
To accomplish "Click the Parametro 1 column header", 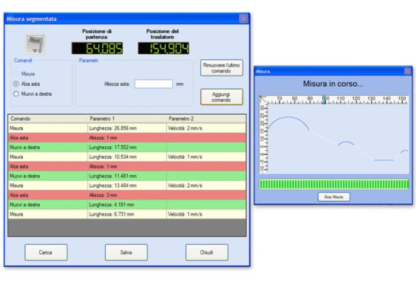I will 127,119.
